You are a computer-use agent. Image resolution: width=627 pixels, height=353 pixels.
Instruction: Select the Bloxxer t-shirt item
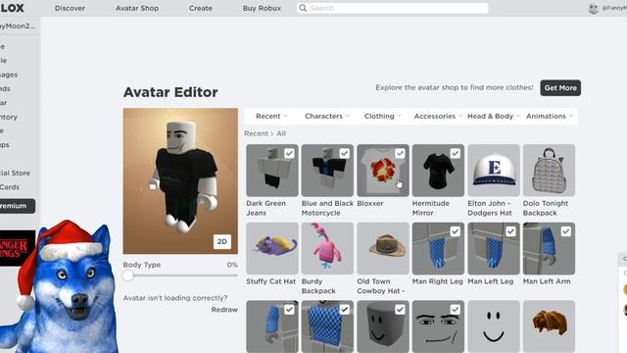tap(383, 171)
